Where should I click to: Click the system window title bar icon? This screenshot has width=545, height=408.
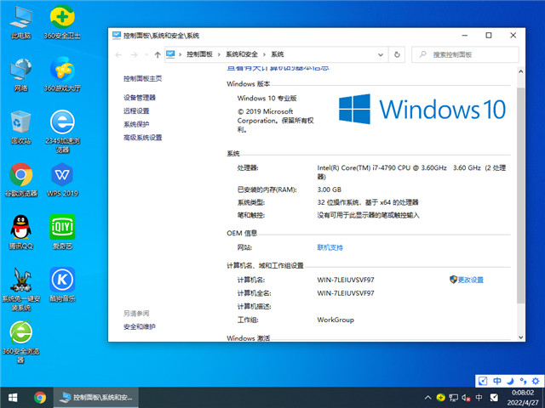coord(117,36)
